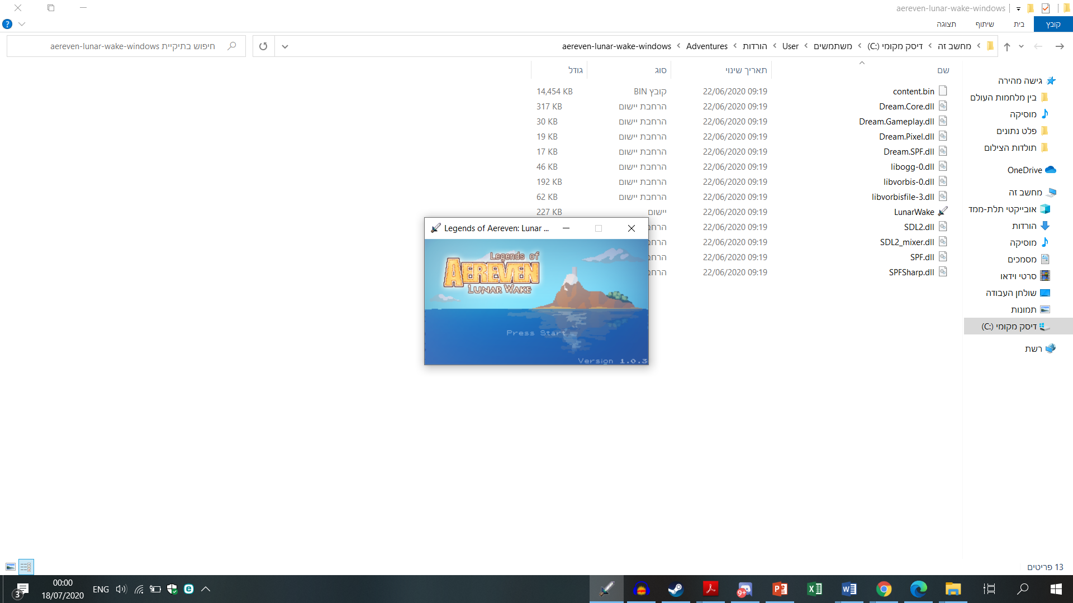Viewport: 1073px width, 603px height.
Task: Open recent locations dropdown arrow
Action: click(1021, 46)
